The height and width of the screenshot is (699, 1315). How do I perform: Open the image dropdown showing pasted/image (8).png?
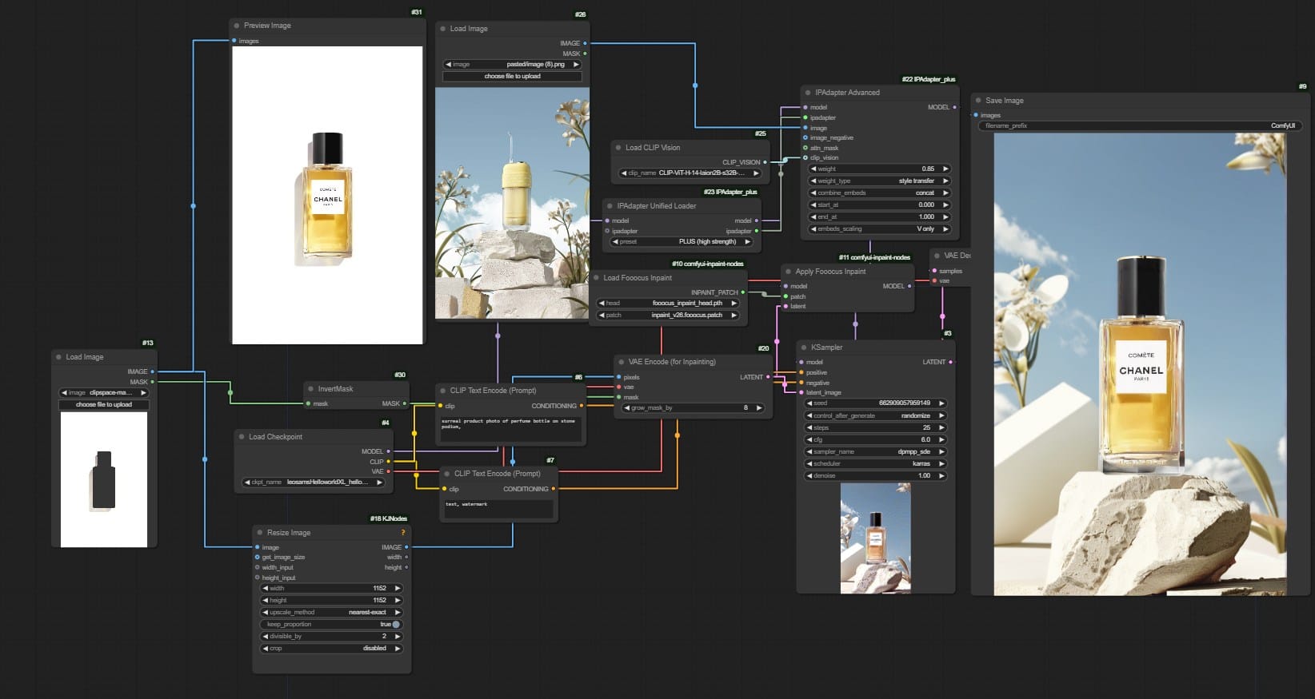point(513,65)
